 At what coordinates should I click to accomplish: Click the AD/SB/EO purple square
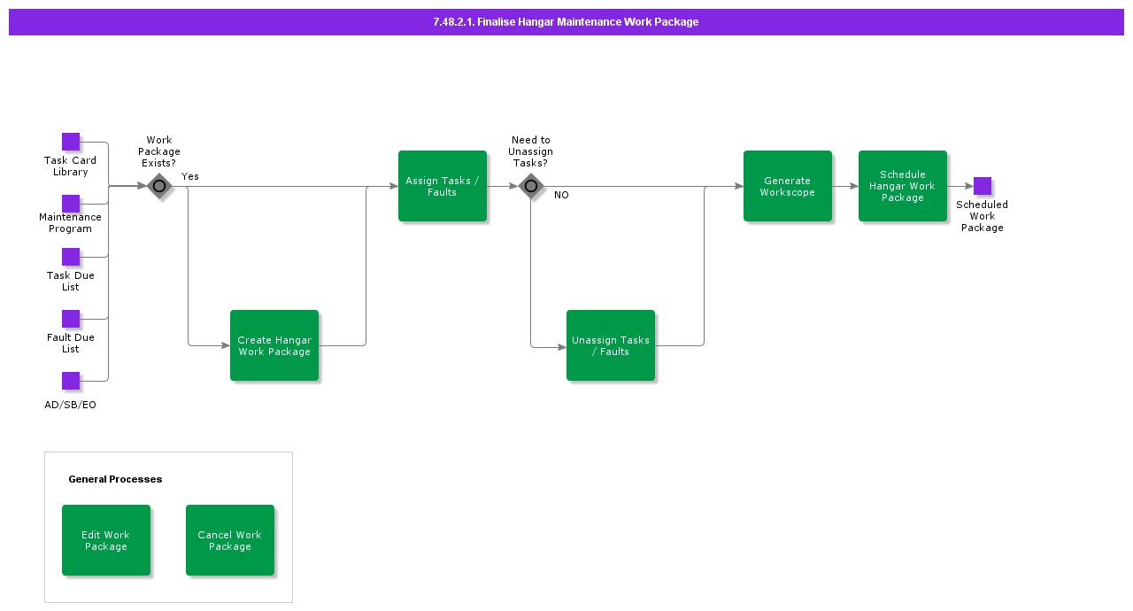[x=71, y=381]
